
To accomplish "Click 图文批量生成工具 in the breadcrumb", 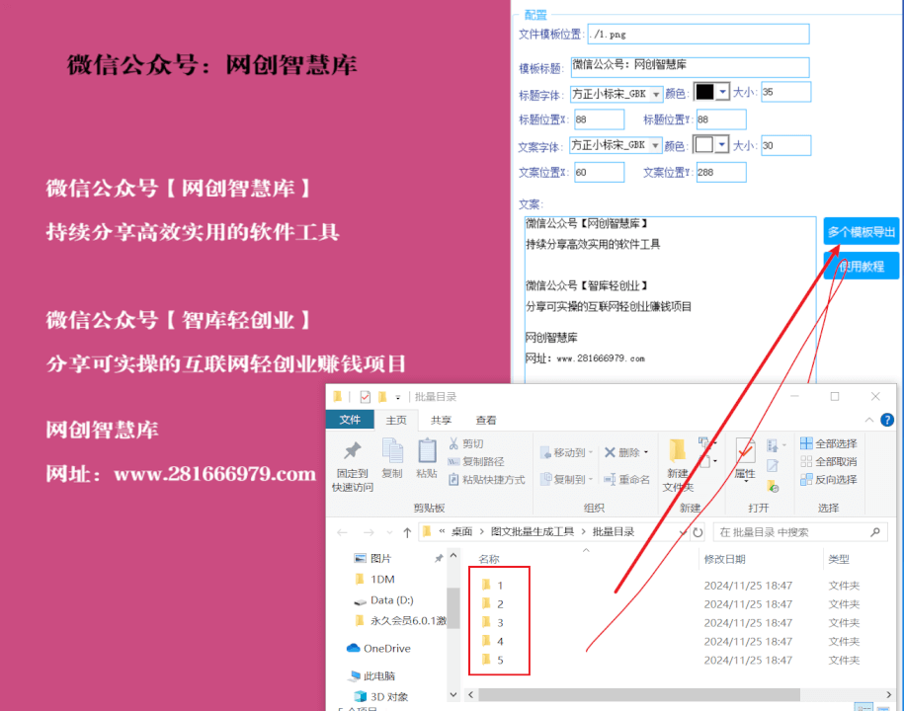I will [533, 532].
